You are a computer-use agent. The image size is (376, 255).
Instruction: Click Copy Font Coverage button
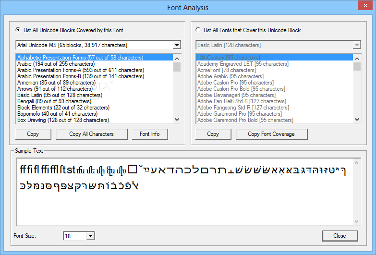pyautogui.click(x=271, y=134)
